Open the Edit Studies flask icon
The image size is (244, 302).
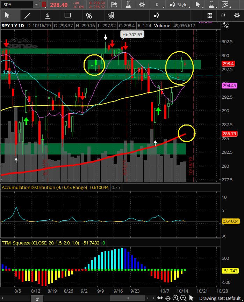(x=128, y=5)
